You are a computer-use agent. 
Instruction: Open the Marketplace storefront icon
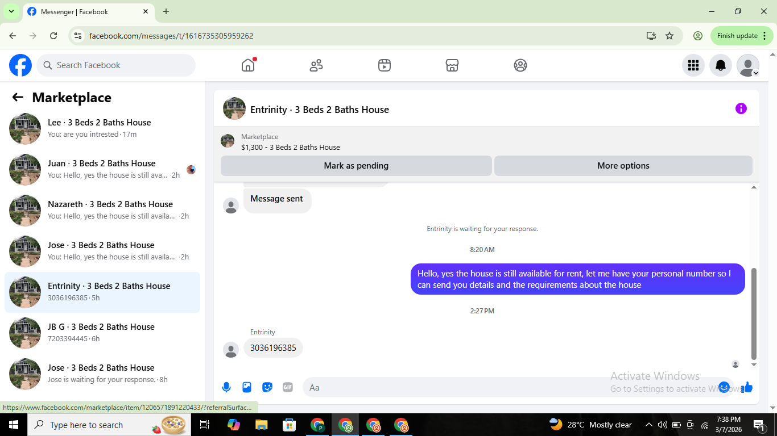click(x=452, y=65)
